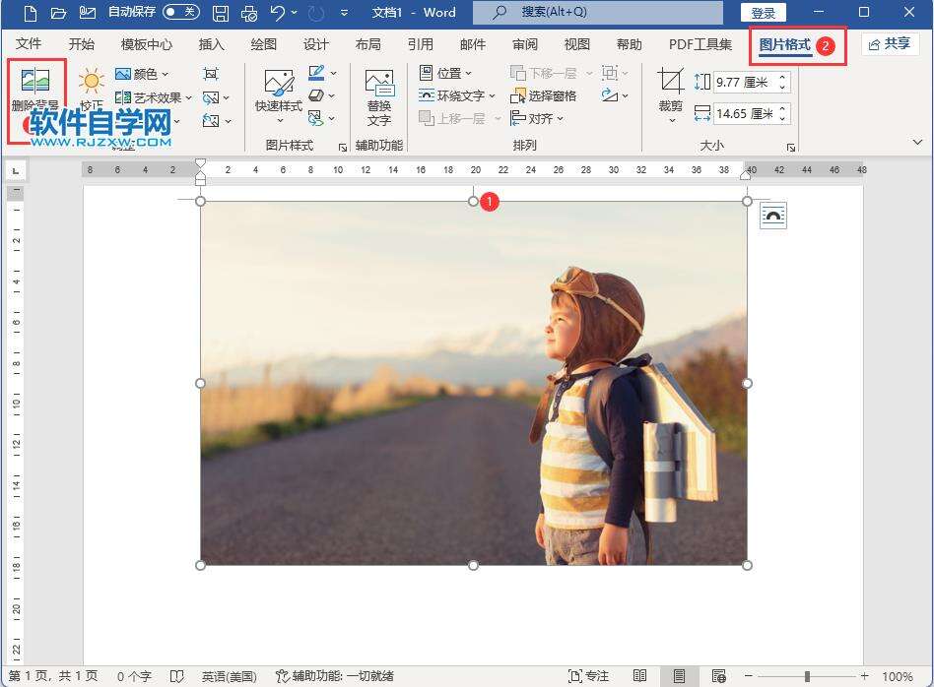This screenshot has height=687, width=934.
Task: Click the Picture Effects icon
Action: (316, 95)
